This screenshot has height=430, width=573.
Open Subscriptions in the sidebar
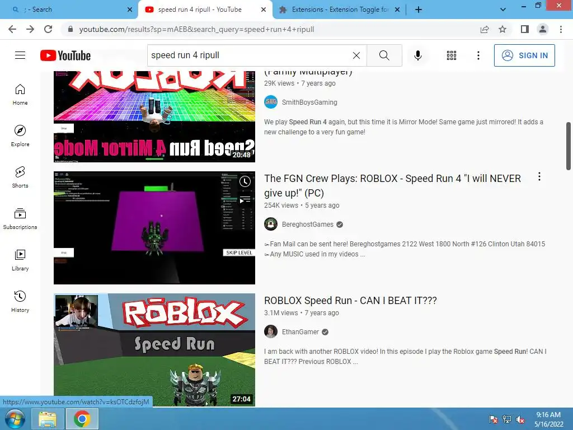pos(20,219)
